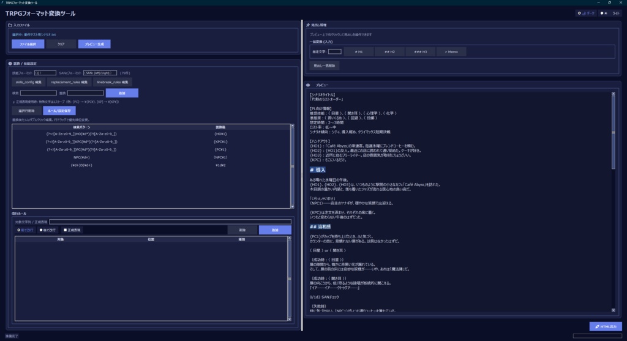Click the preview scrollbar down arrow
The image size is (627, 341).
click(x=614, y=310)
